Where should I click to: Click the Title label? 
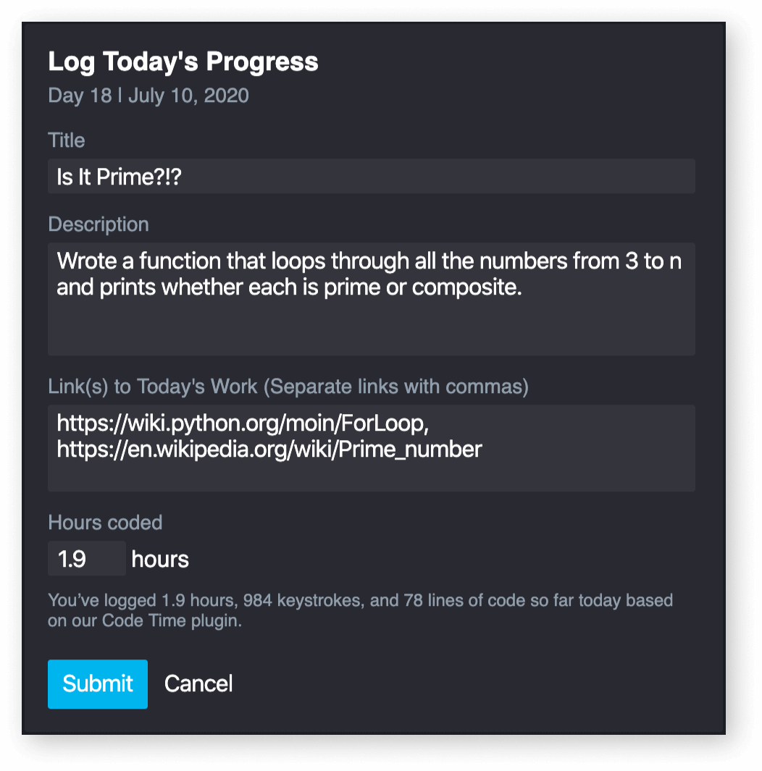(x=66, y=140)
